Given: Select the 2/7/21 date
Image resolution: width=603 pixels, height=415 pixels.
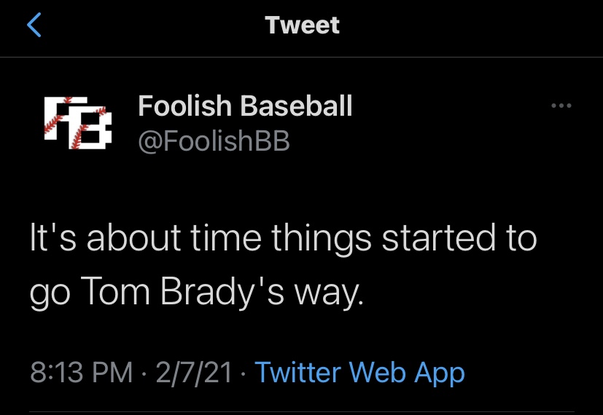Looking at the screenshot, I should pos(193,373).
